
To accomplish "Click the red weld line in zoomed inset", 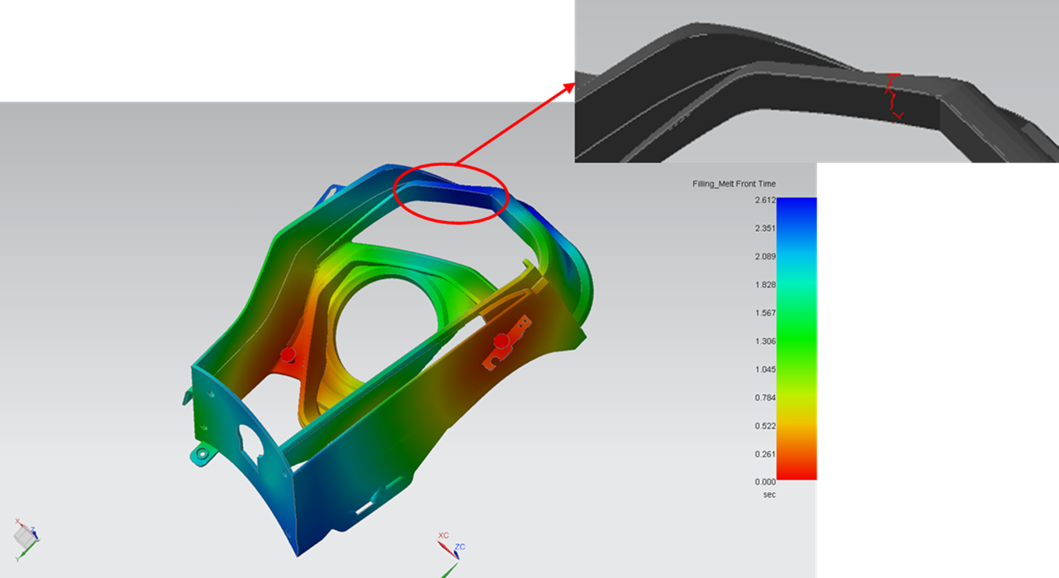I will 894,98.
